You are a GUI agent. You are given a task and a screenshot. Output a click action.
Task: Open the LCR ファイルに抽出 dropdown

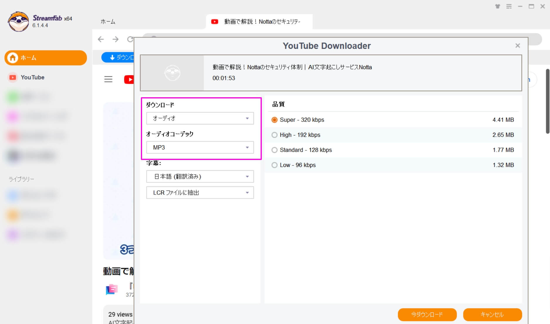click(200, 193)
